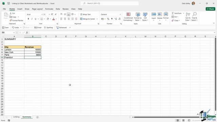Click the Cut icon
217x122 pixels.
[11, 13]
